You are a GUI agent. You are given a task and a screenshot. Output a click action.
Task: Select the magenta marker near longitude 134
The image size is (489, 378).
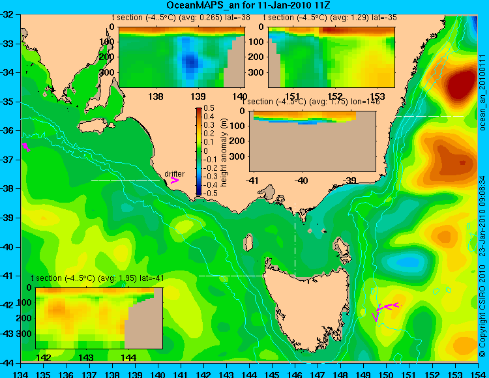(x=26, y=147)
